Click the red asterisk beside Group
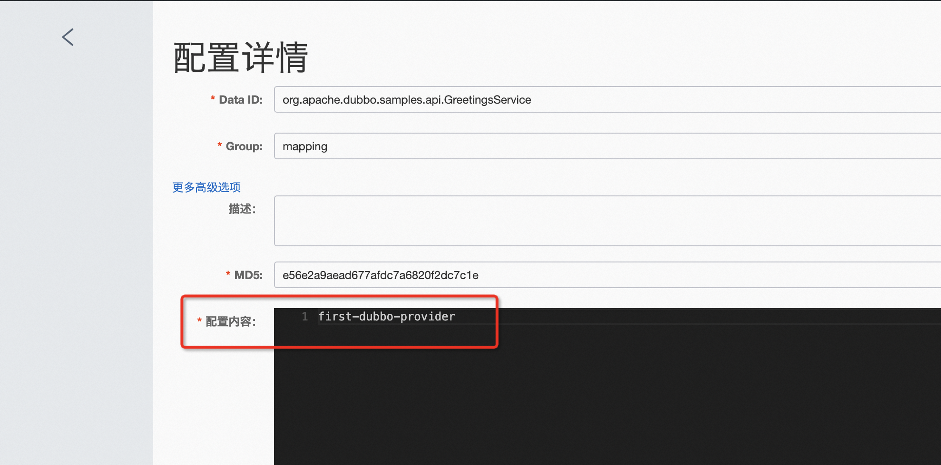 [x=219, y=145]
